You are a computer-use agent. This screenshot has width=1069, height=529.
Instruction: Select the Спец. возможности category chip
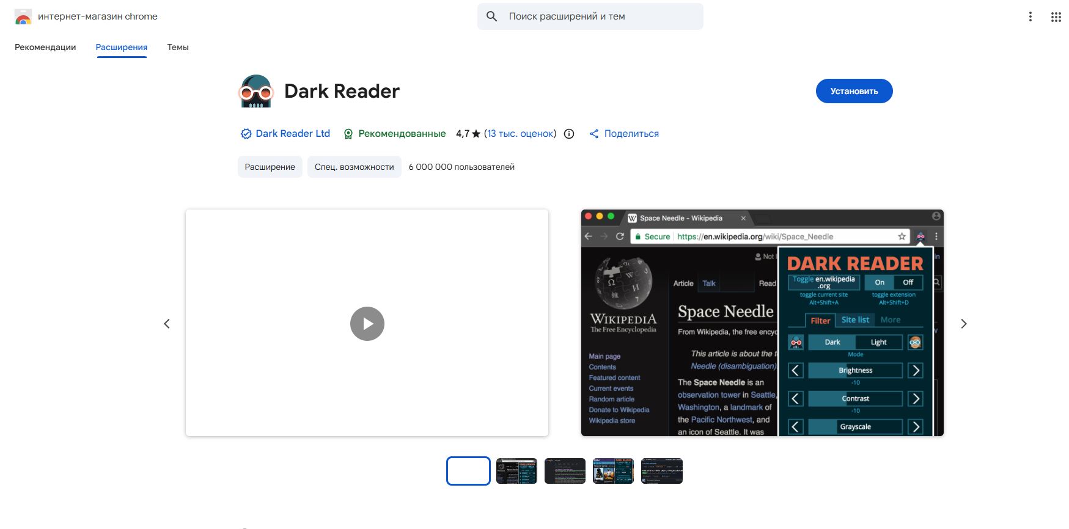pyautogui.click(x=354, y=167)
